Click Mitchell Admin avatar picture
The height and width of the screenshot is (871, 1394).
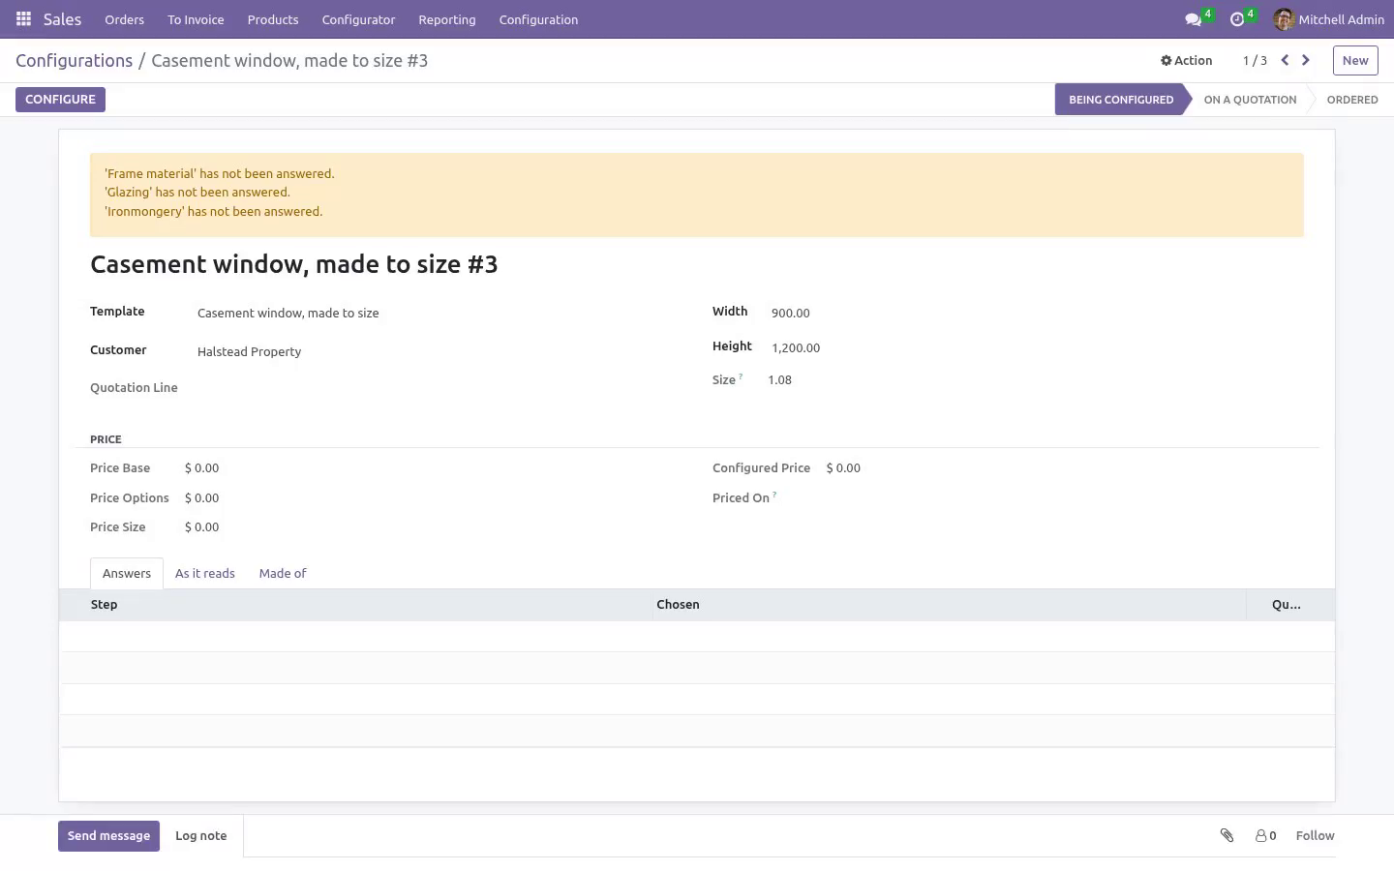point(1284,19)
